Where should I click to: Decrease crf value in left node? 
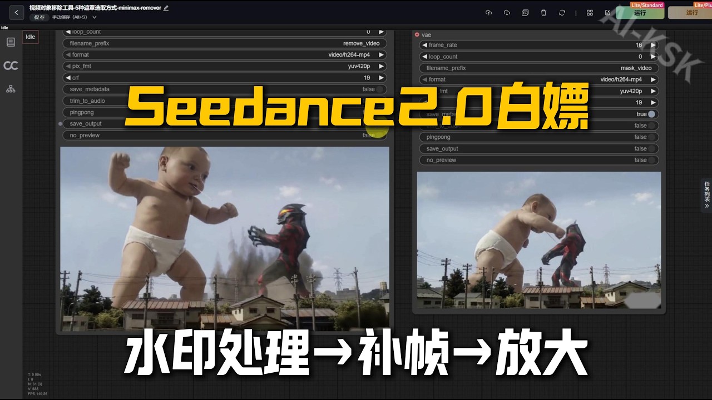coord(68,78)
